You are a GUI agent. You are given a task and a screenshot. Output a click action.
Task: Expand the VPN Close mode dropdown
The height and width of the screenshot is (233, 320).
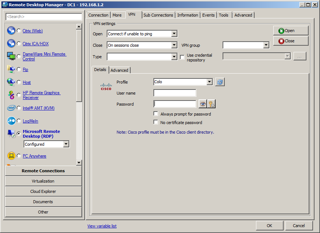pos(174,45)
